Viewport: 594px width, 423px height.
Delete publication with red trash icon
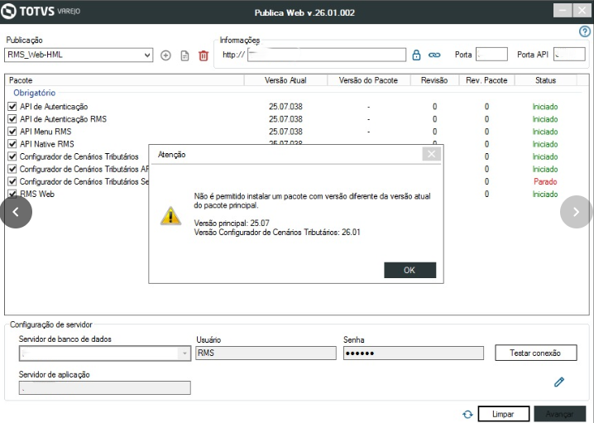coord(204,55)
